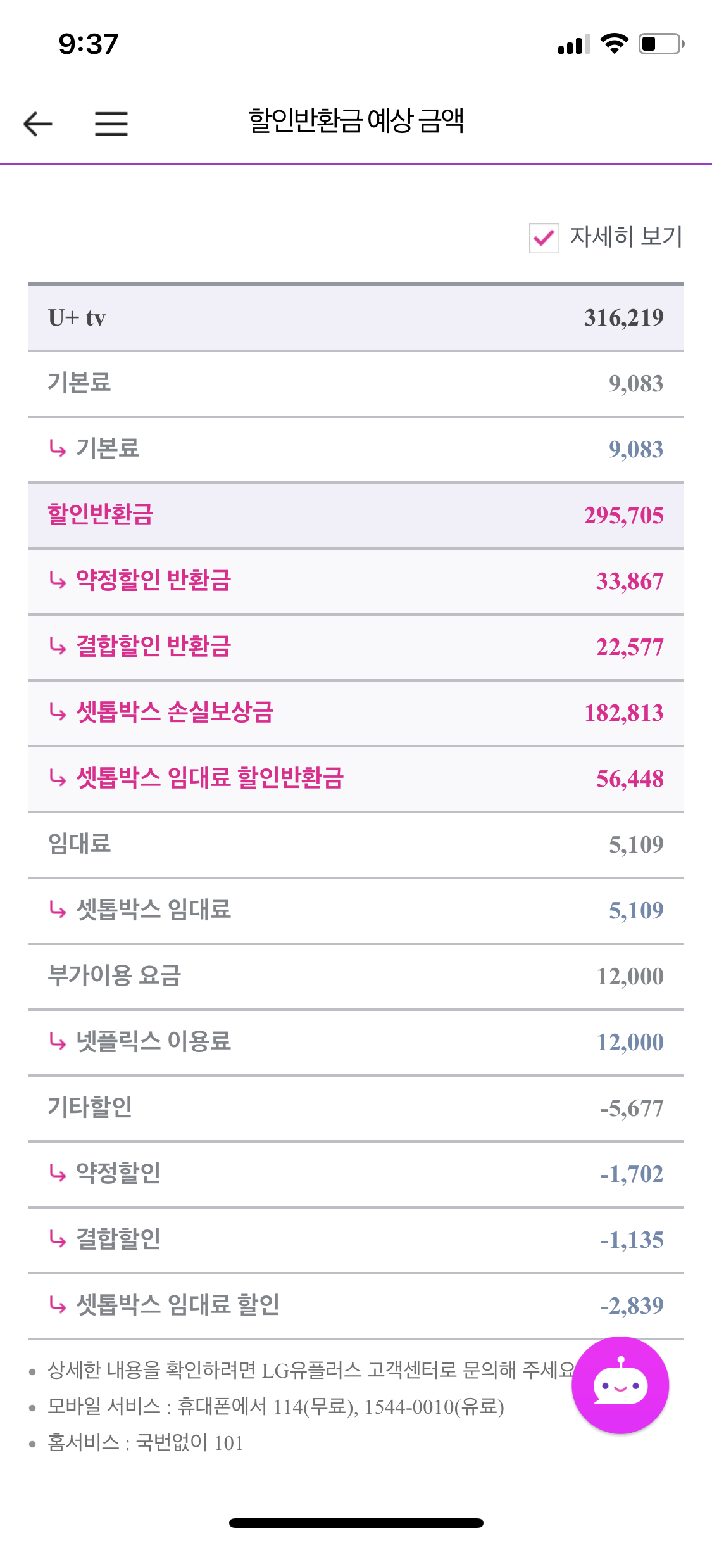Tap the back arrow icon
Viewport: 712px width, 1543px height.
coord(38,124)
